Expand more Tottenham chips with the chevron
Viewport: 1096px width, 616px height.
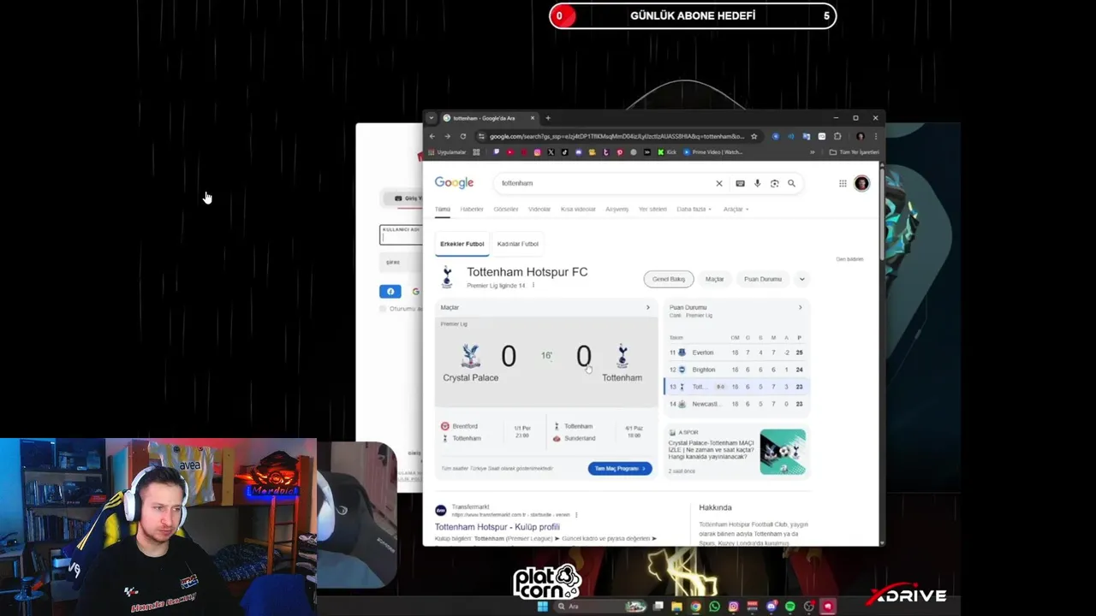click(x=801, y=279)
